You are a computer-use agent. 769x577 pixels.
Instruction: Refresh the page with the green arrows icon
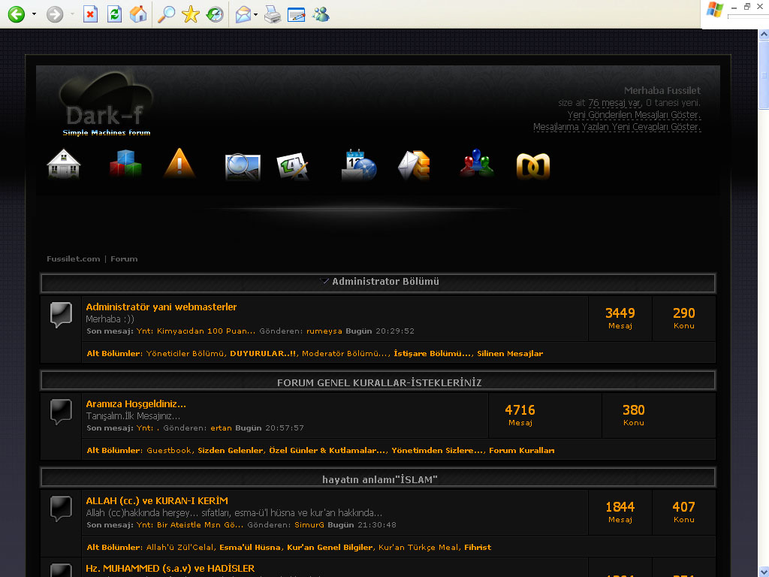115,14
